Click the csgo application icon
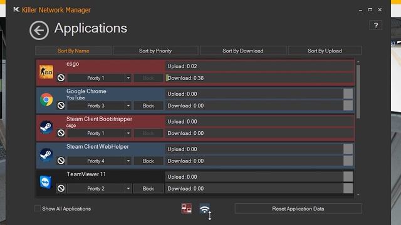 46,72
